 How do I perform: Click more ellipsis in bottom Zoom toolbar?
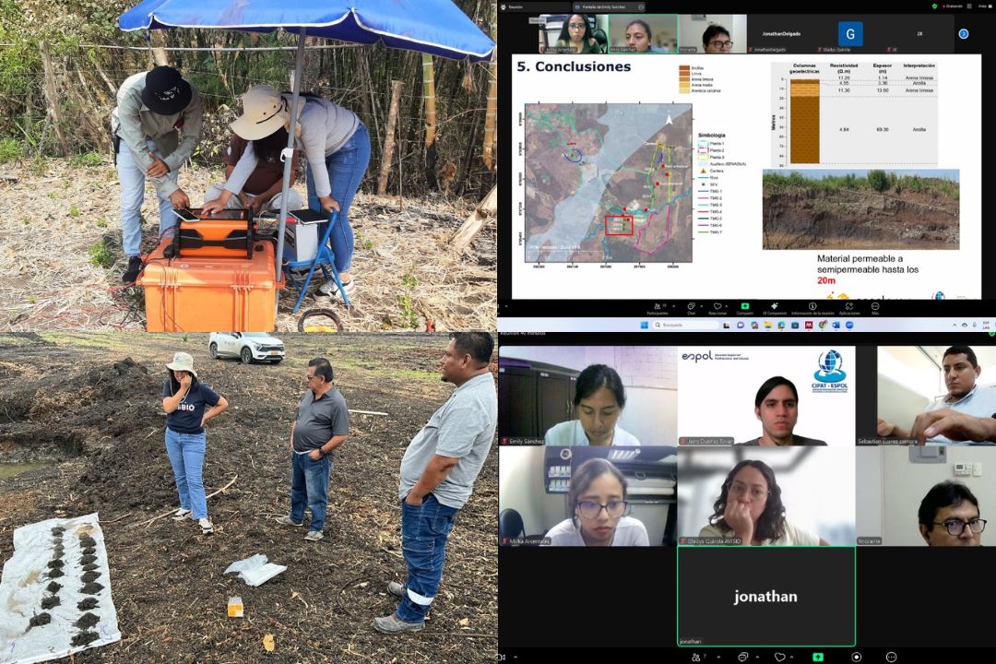pyautogui.click(x=892, y=657)
